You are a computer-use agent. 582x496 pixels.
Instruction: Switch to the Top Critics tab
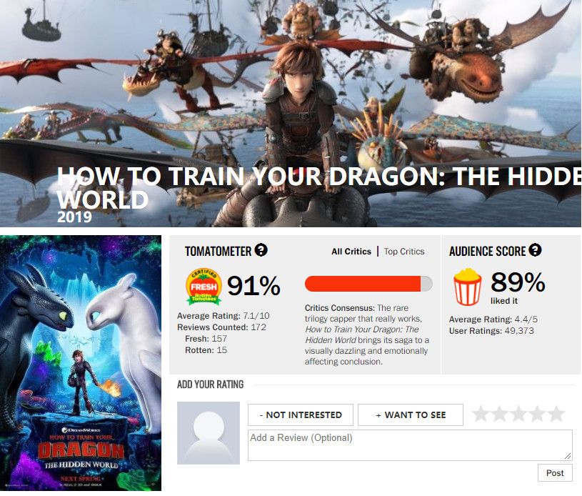404,252
